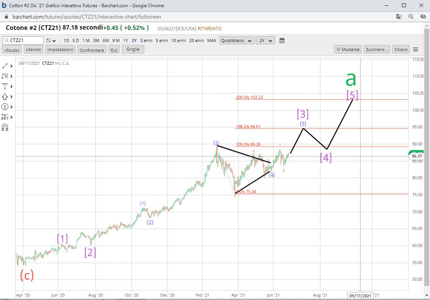430x300 pixels.
Task: Click the scrollbar up arrow
Action: pyautogui.click(x=427, y=26)
